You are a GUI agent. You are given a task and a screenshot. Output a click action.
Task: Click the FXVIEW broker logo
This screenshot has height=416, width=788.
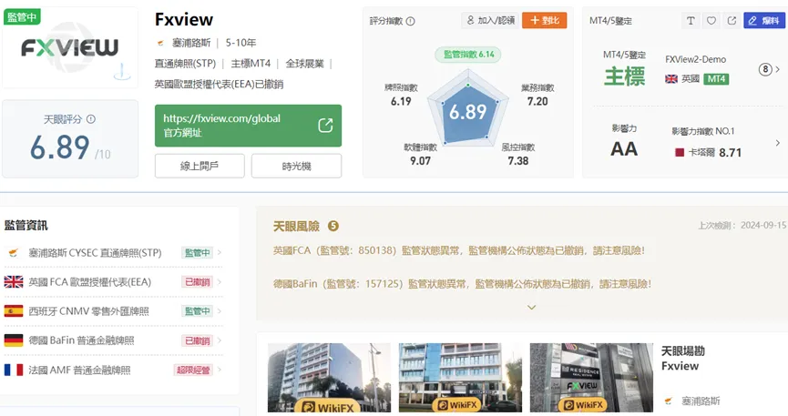tap(70, 49)
